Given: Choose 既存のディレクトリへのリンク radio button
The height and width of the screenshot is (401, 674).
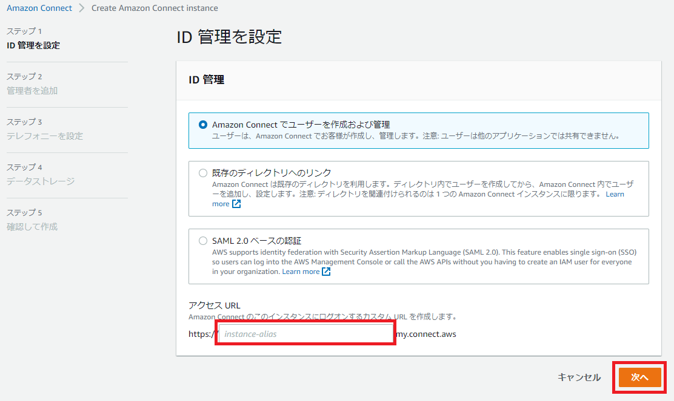Looking at the screenshot, I should tap(203, 173).
